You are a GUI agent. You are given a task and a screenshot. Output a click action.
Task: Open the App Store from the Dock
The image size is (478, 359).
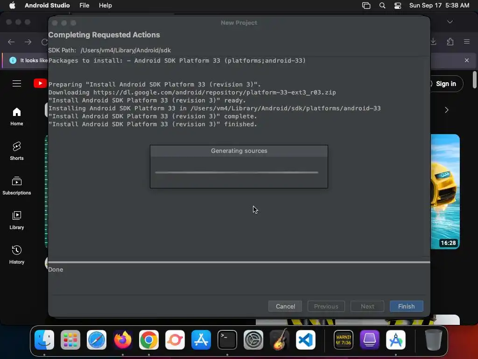[x=201, y=340]
